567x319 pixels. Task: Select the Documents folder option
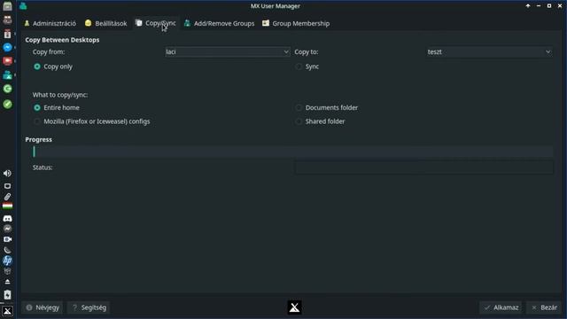point(327,108)
